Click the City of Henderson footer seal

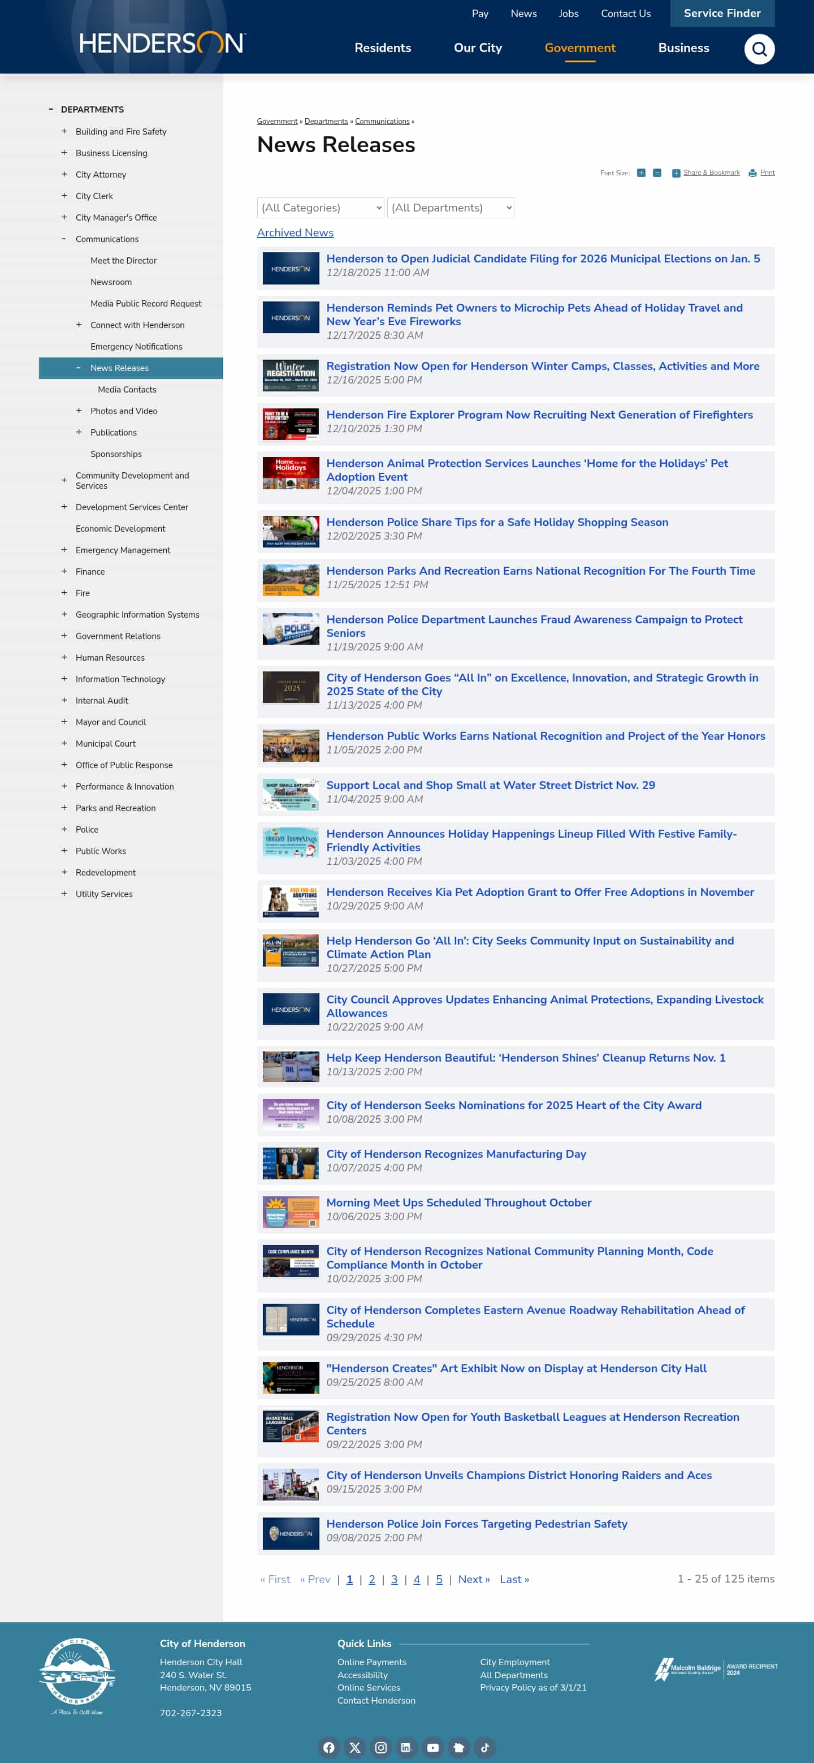coord(77,1676)
